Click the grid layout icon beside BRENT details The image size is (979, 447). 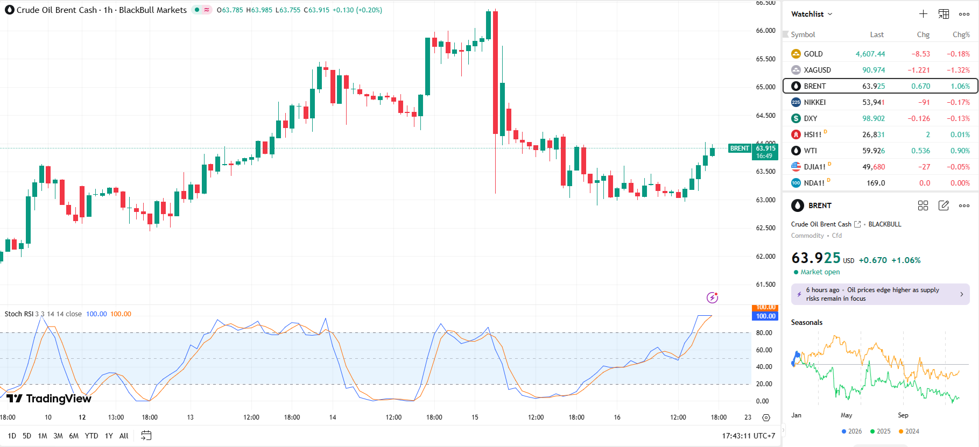coord(923,205)
